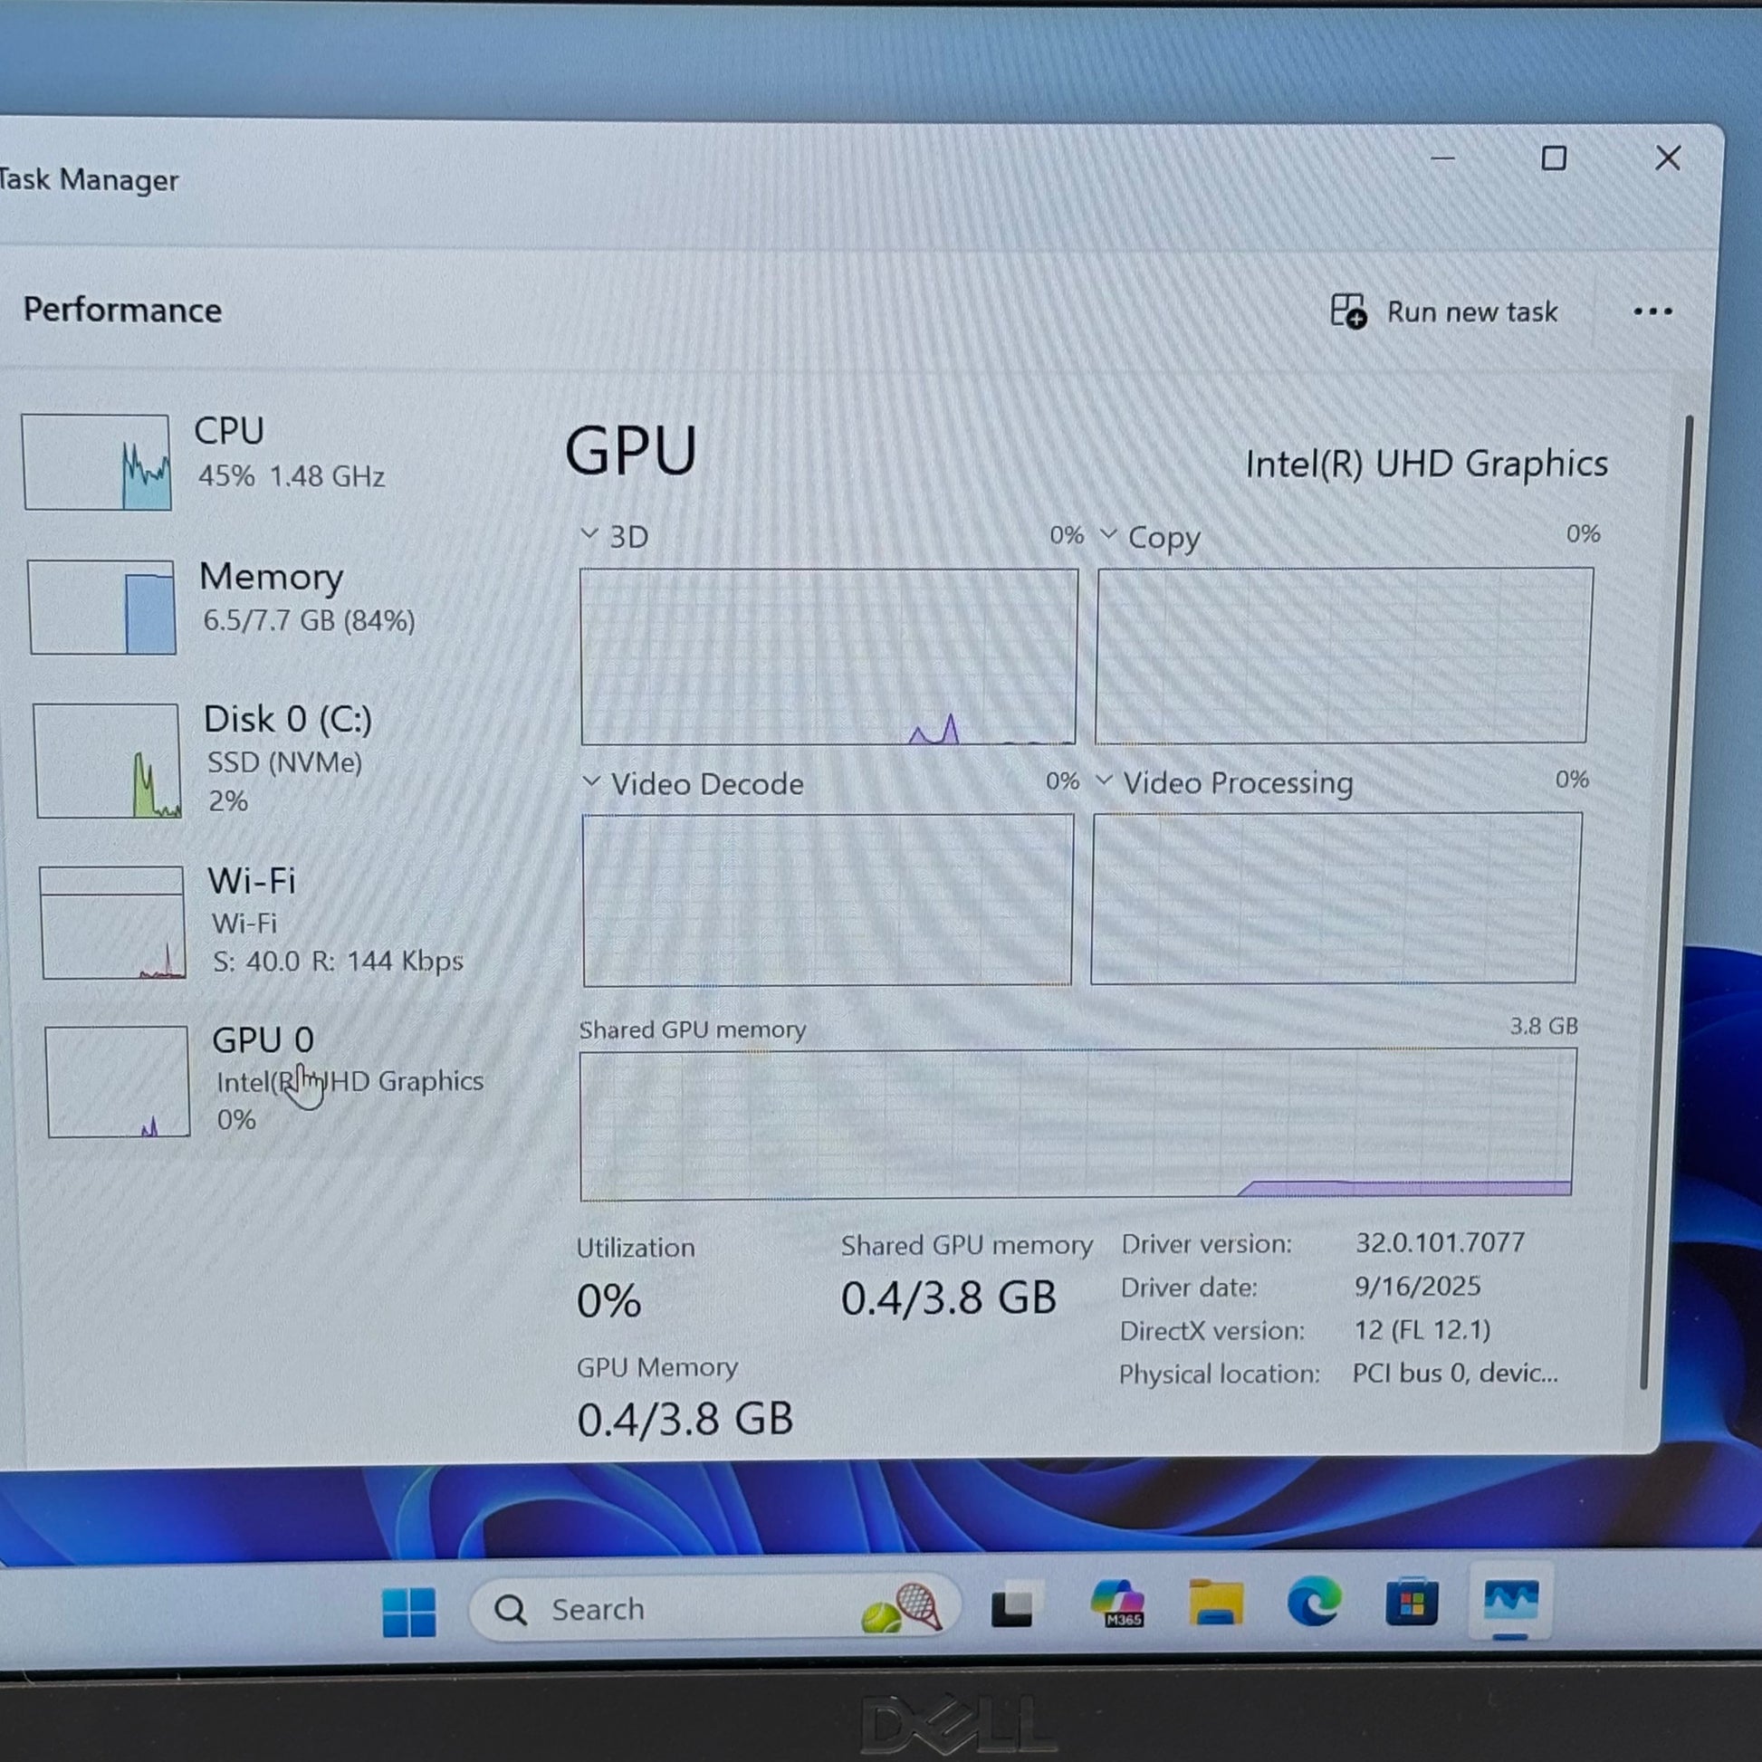Click the Task Manager taskbar icon
Screen dimensions: 1762x1762
click(x=1510, y=1601)
